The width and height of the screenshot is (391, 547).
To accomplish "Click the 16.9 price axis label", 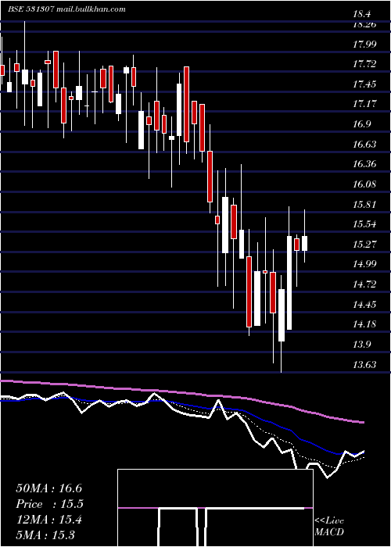I will coord(361,124).
